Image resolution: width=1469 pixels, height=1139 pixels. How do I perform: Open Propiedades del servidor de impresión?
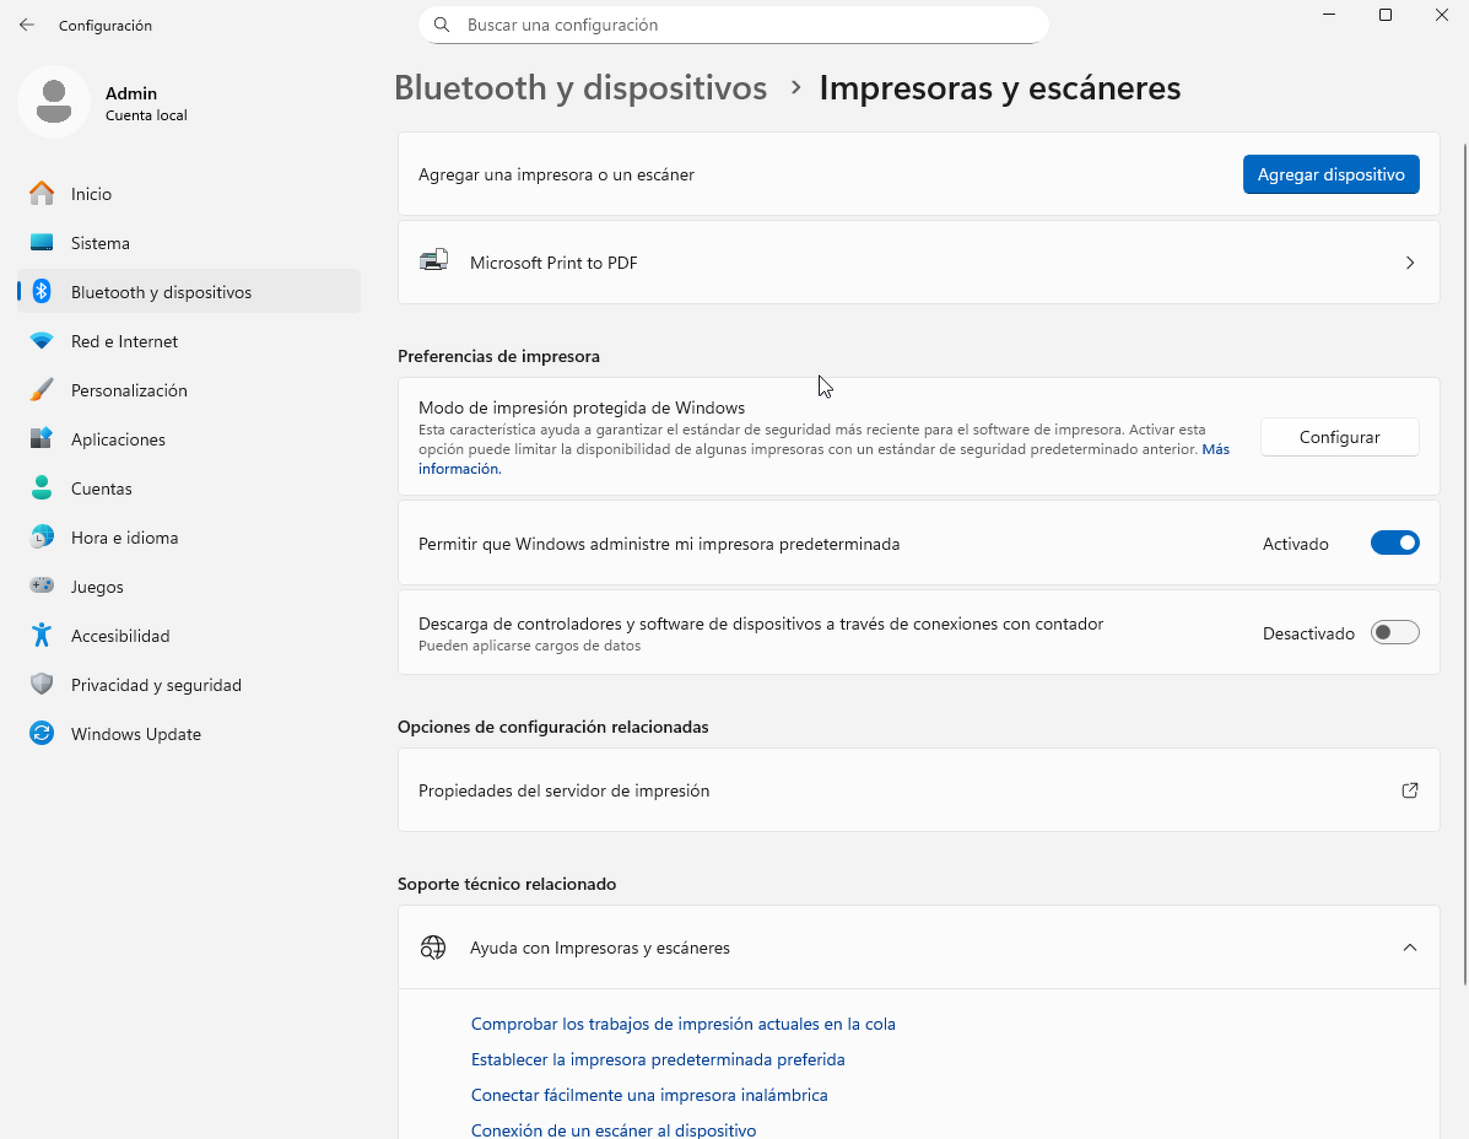pyautogui.click(x=918, y=790)
